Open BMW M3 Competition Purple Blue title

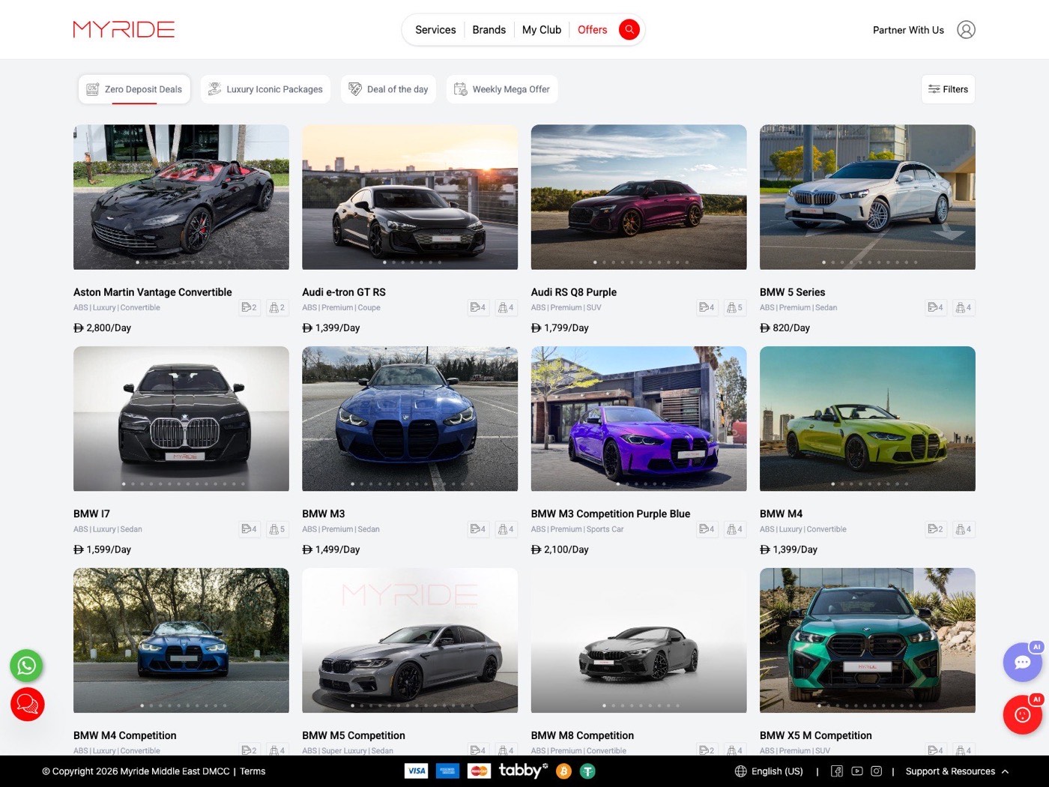point(611,514)
